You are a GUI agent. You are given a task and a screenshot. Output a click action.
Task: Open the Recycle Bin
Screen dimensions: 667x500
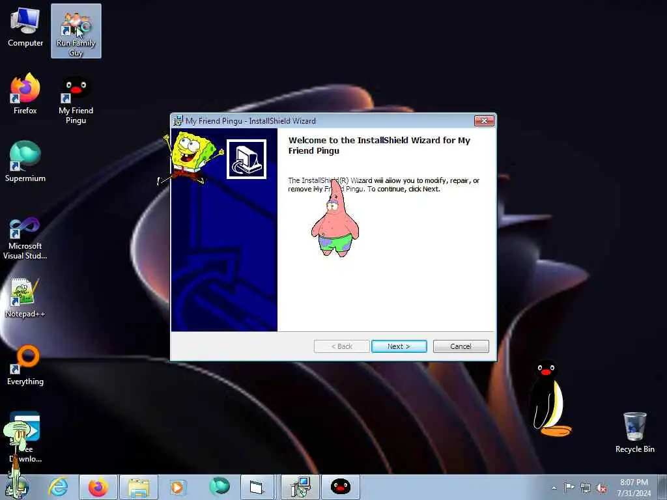pos(634,432)
